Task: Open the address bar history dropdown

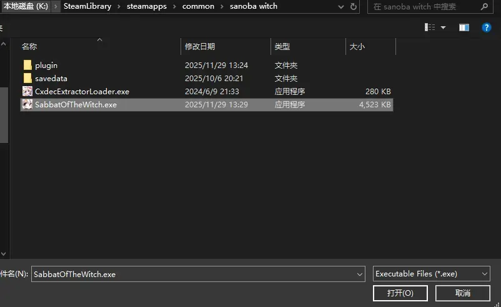Action: tap(341, 7)
